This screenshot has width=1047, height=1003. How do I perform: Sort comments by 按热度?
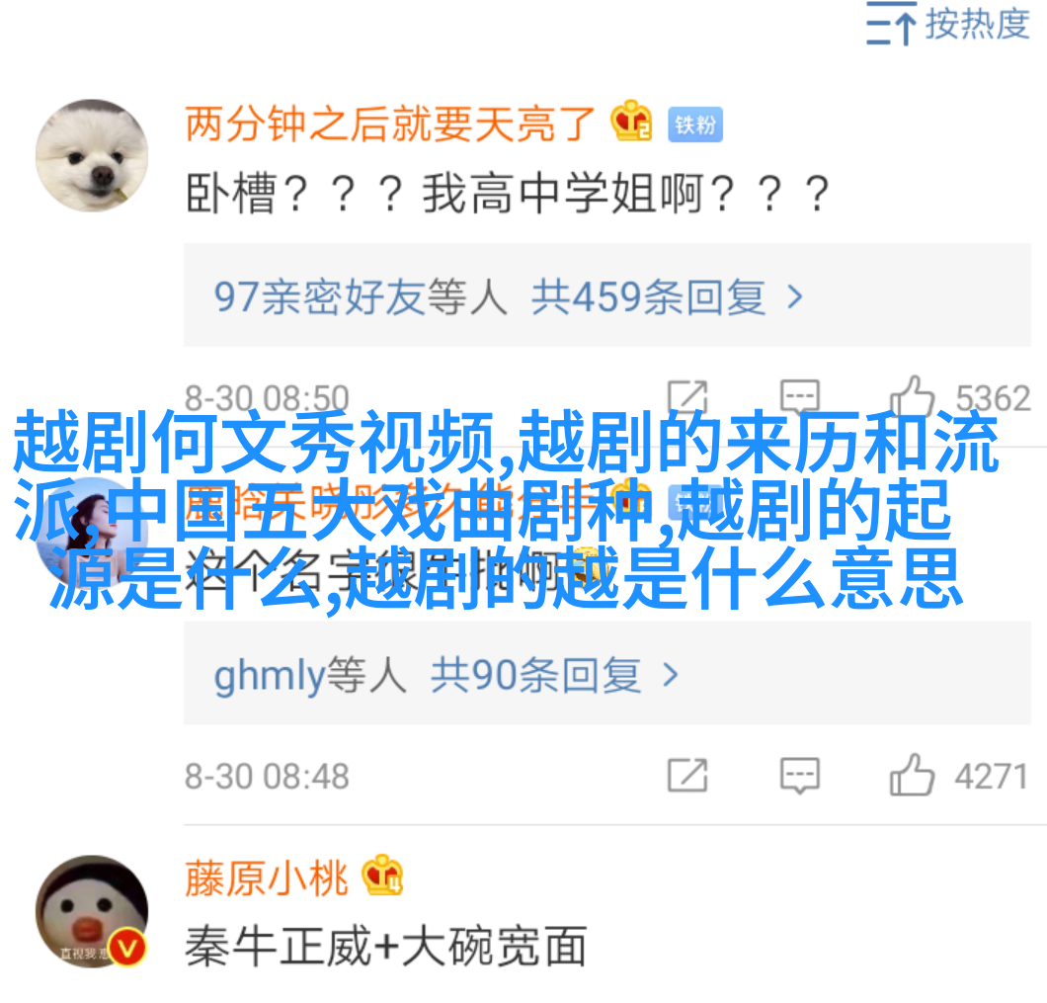[x=947, y=24]
